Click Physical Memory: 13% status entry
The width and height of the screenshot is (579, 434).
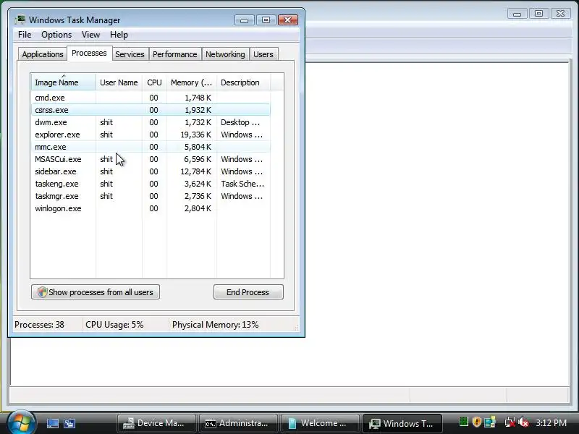pyautogui.click(x=215, y=325)
